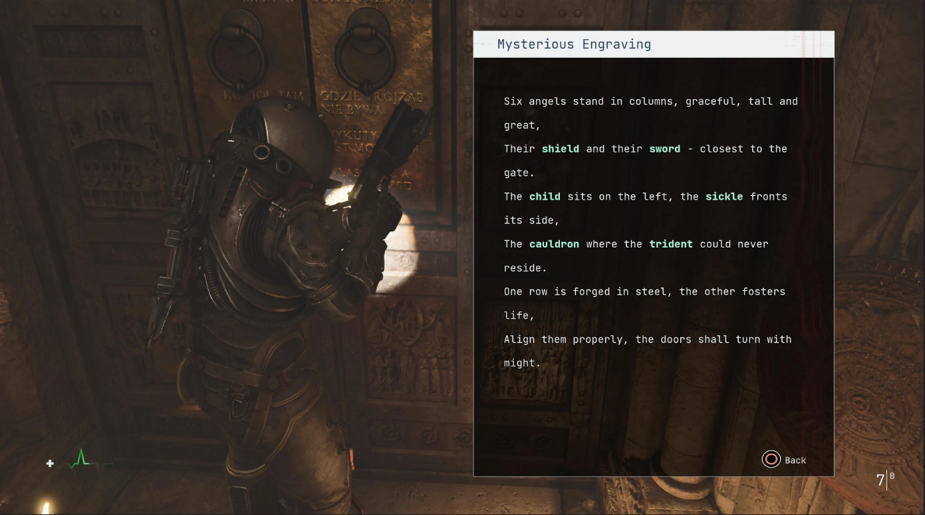
Task: Click the Back circle button icon
Action: (771, 460)
